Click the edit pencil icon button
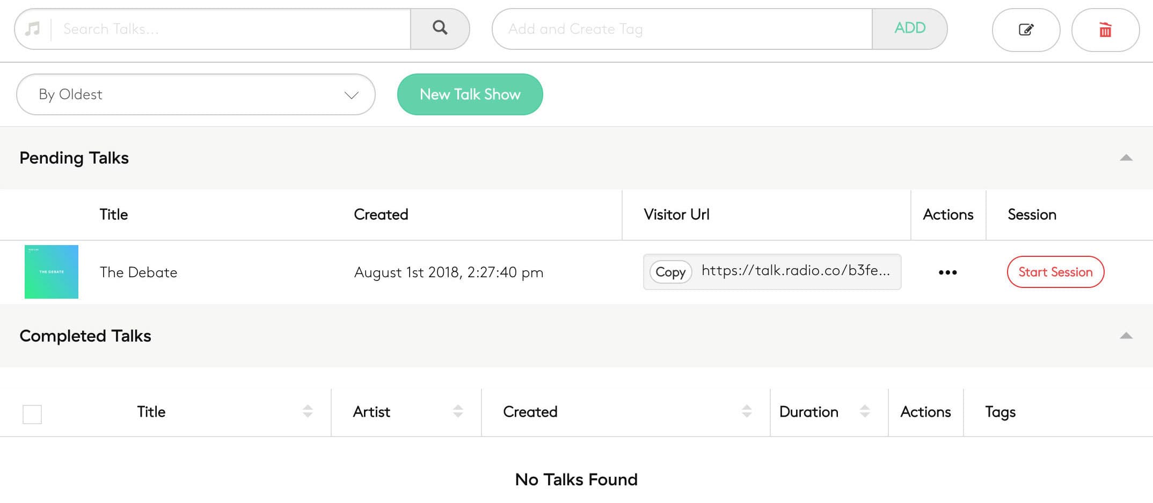 [1026, 29]
